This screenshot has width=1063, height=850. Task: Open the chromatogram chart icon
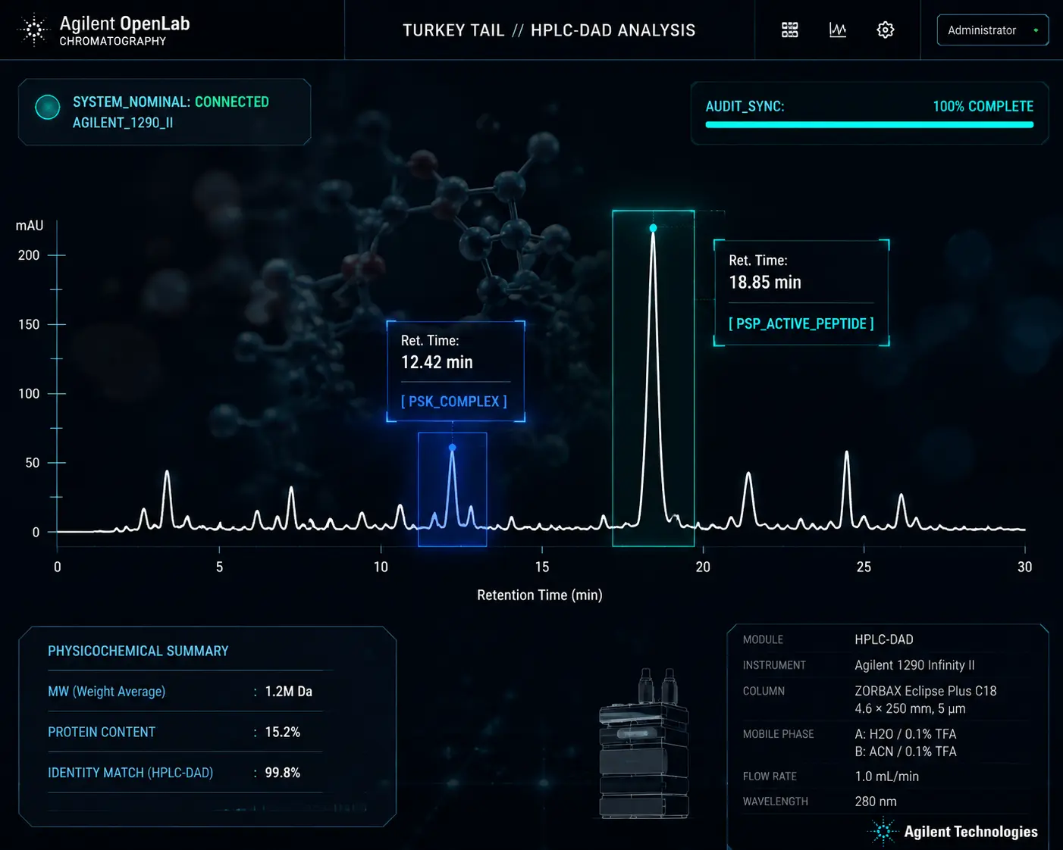838,30
